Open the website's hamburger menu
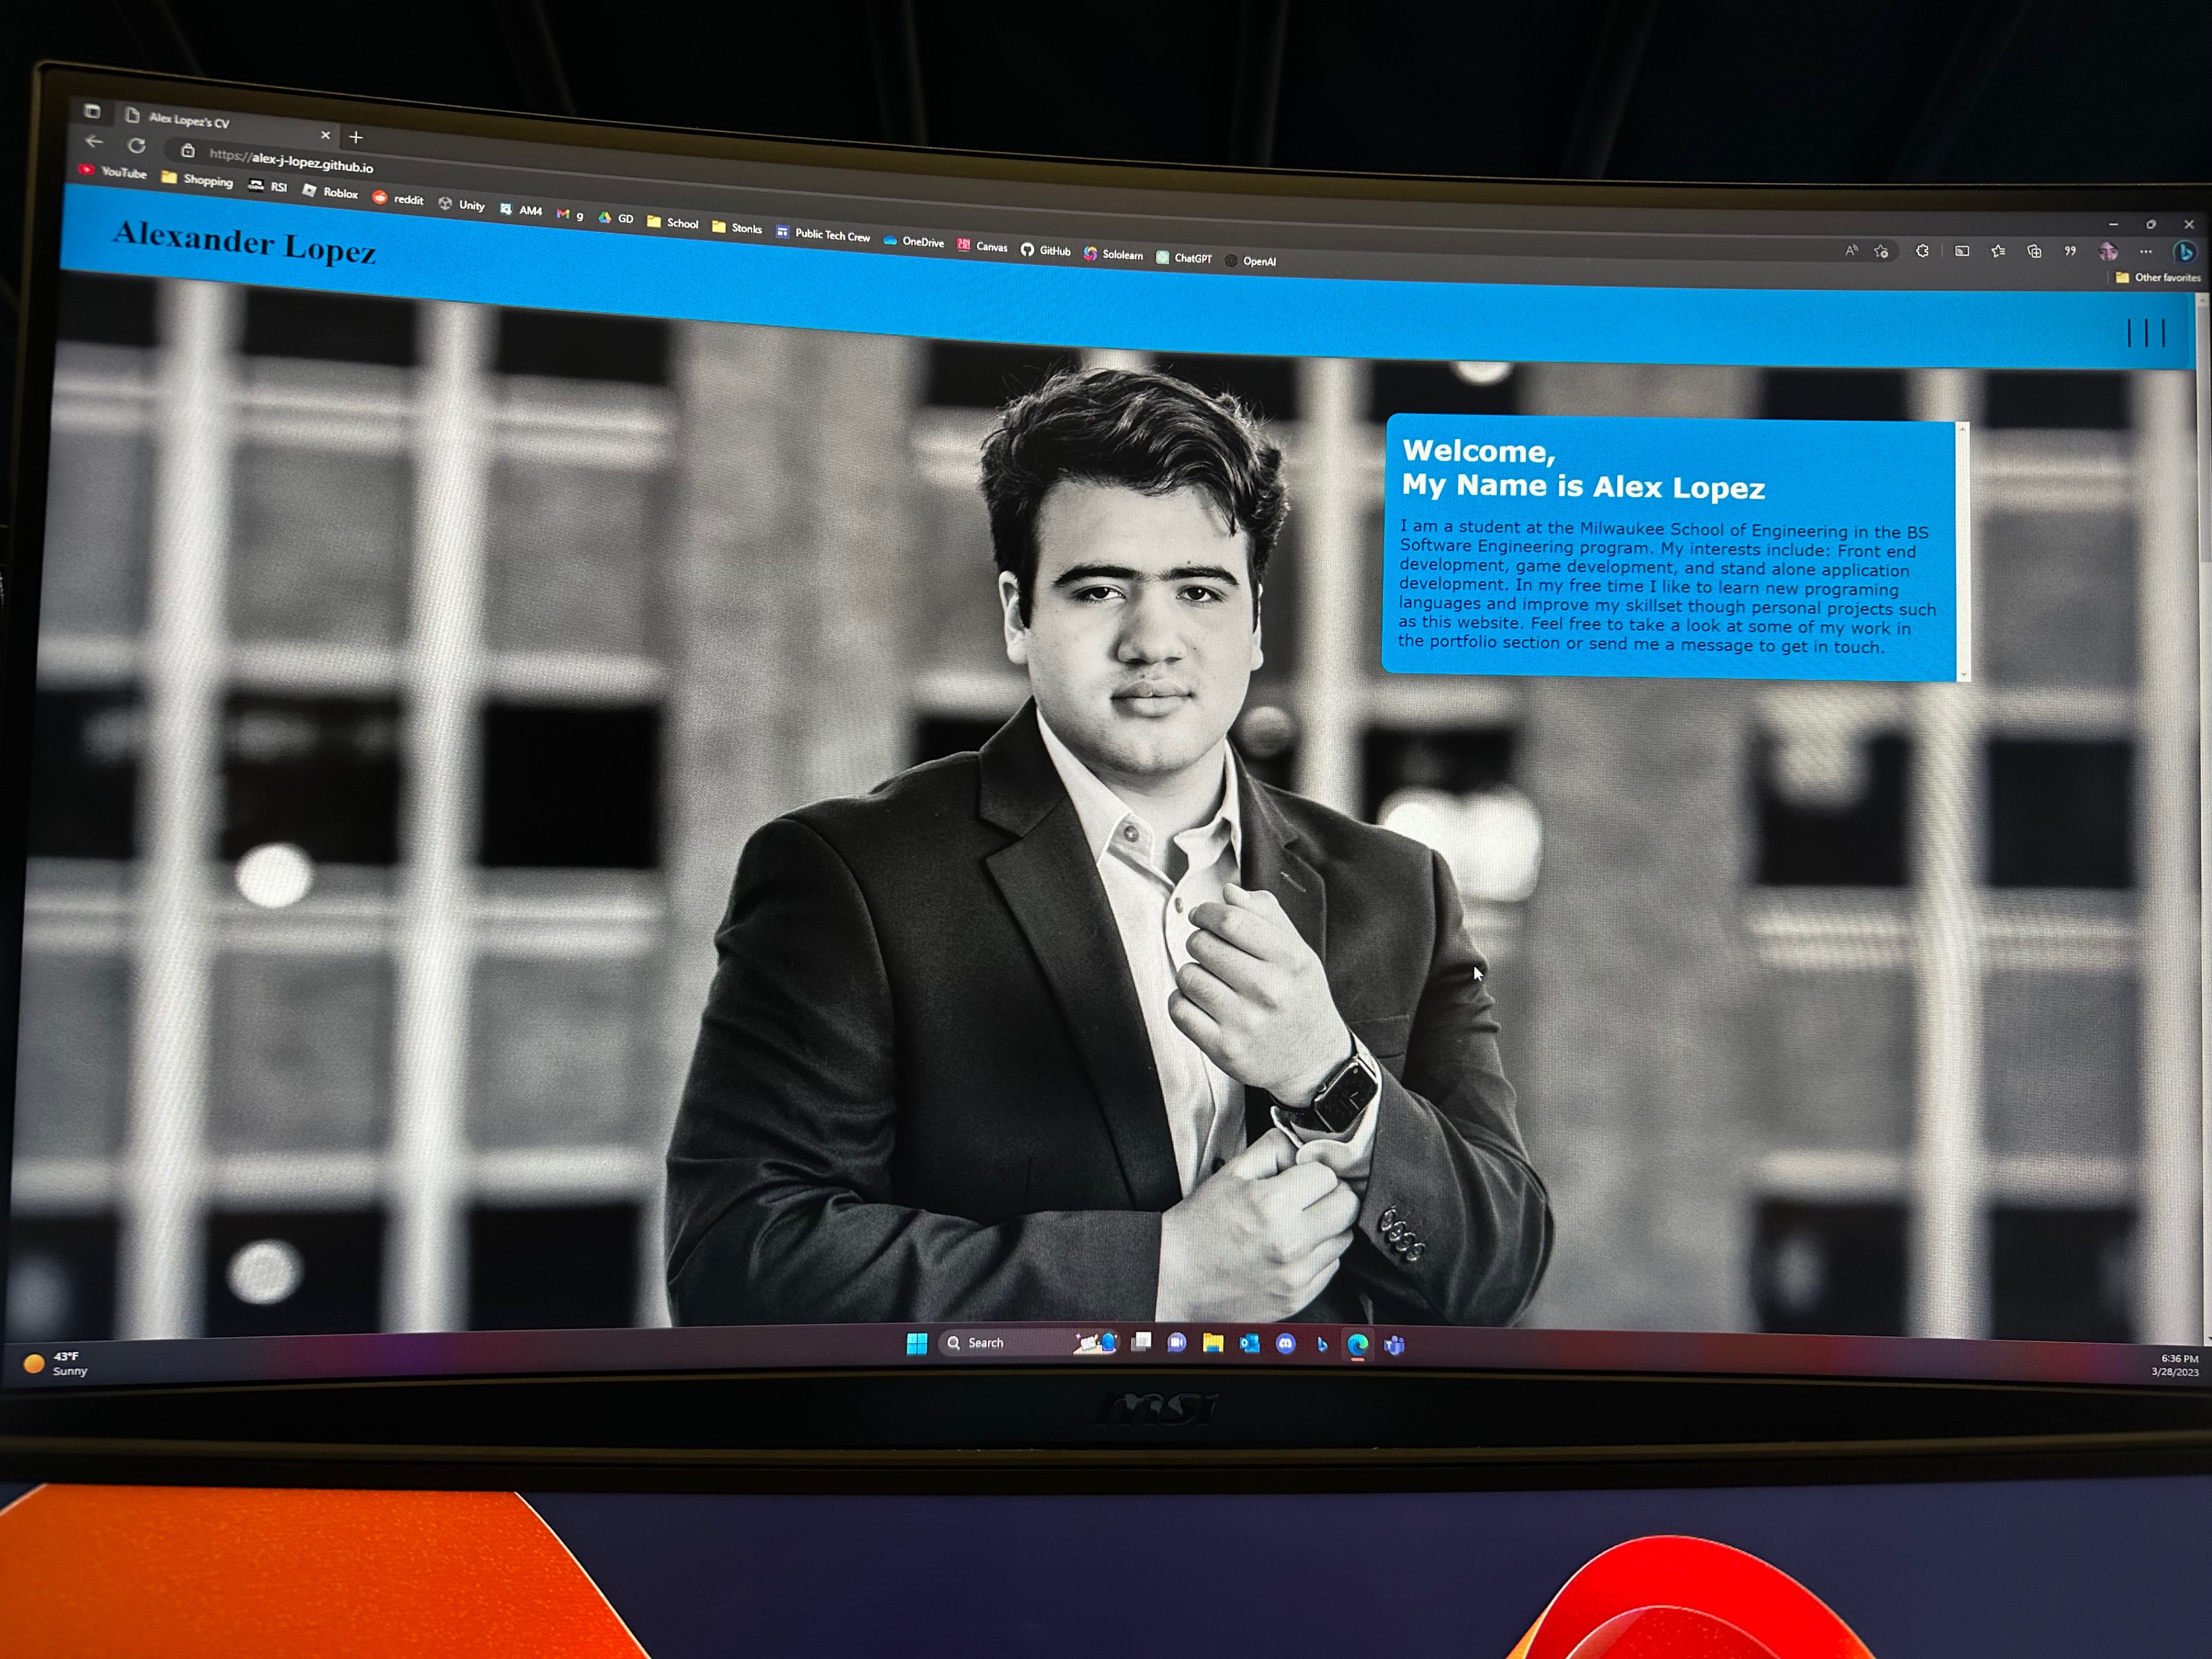The height and width of the screenshot is (1659, 2212). point(2146,333)
